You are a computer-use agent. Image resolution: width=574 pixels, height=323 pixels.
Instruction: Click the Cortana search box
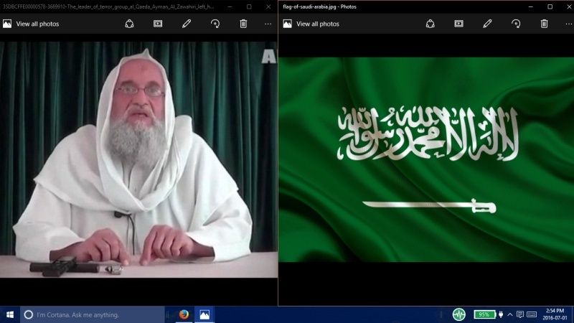[x=93, y=314]
